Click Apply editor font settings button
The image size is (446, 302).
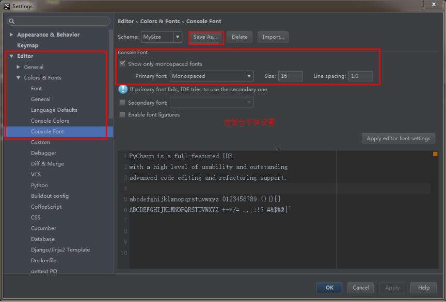point(399,139)
